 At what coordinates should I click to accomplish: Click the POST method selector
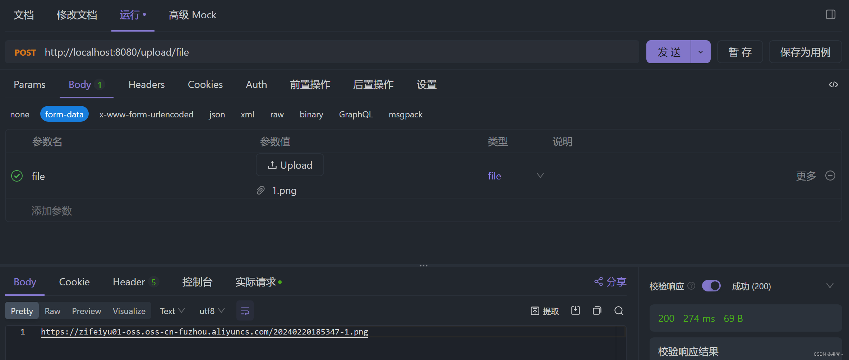(25, 52)
